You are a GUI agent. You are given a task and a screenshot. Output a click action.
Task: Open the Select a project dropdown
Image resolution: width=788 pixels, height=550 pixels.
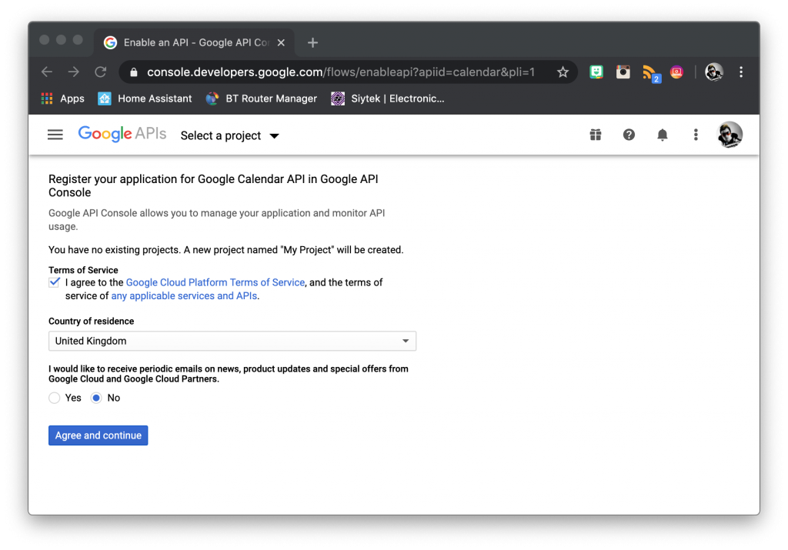229,135
